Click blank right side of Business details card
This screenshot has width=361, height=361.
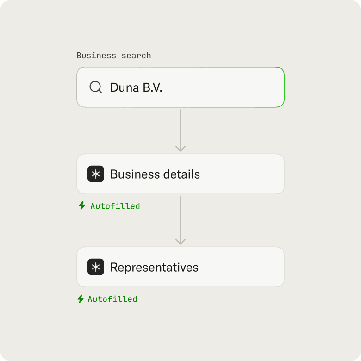point(242,174)
